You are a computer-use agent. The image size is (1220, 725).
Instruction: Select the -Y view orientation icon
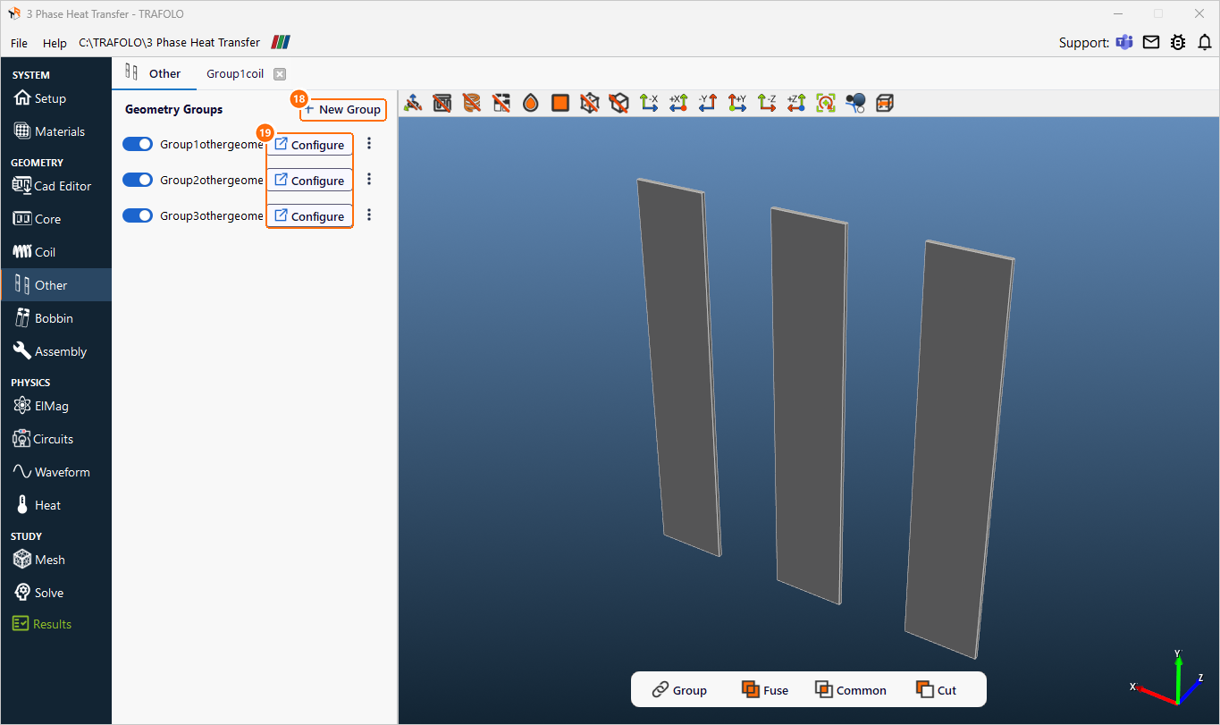coord(708,103)
